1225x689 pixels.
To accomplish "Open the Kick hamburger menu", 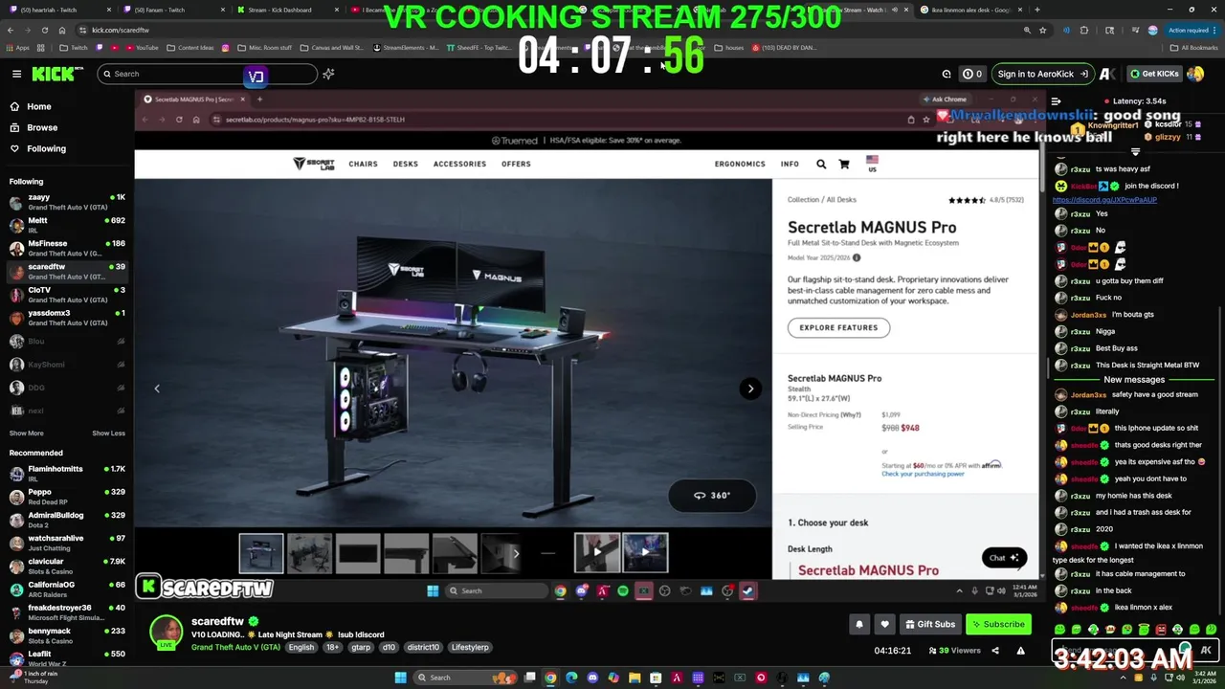I will (16, 74).
